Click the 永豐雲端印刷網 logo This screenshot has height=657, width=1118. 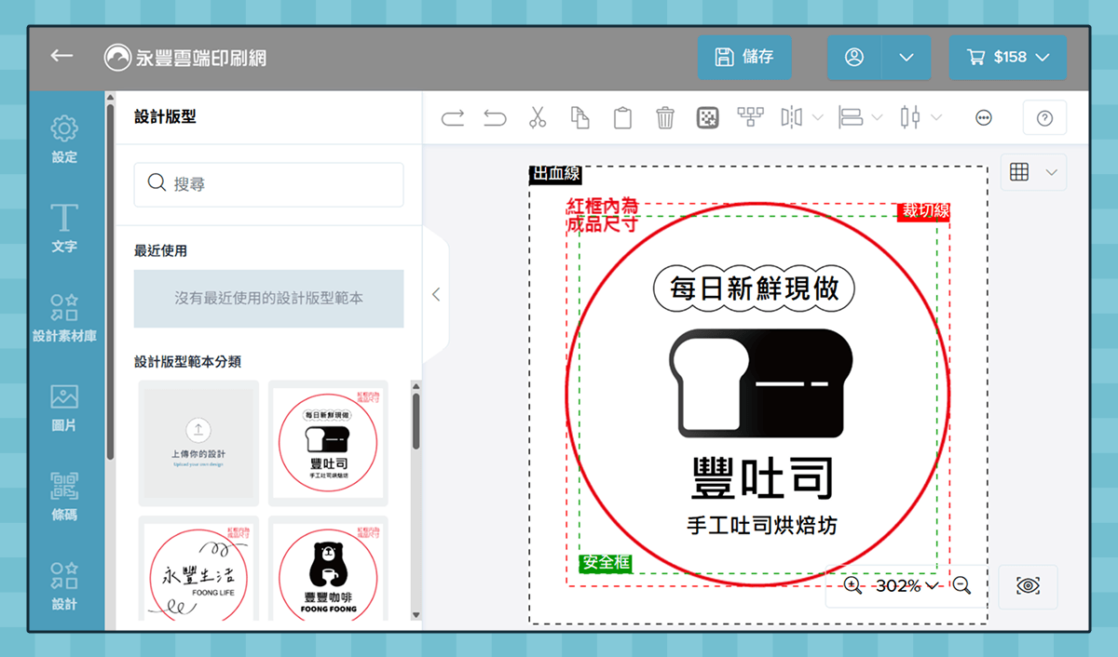(184, 57)
